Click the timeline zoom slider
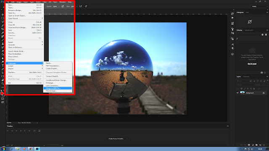Screen dimensions: 269x151 coord(53,146)
